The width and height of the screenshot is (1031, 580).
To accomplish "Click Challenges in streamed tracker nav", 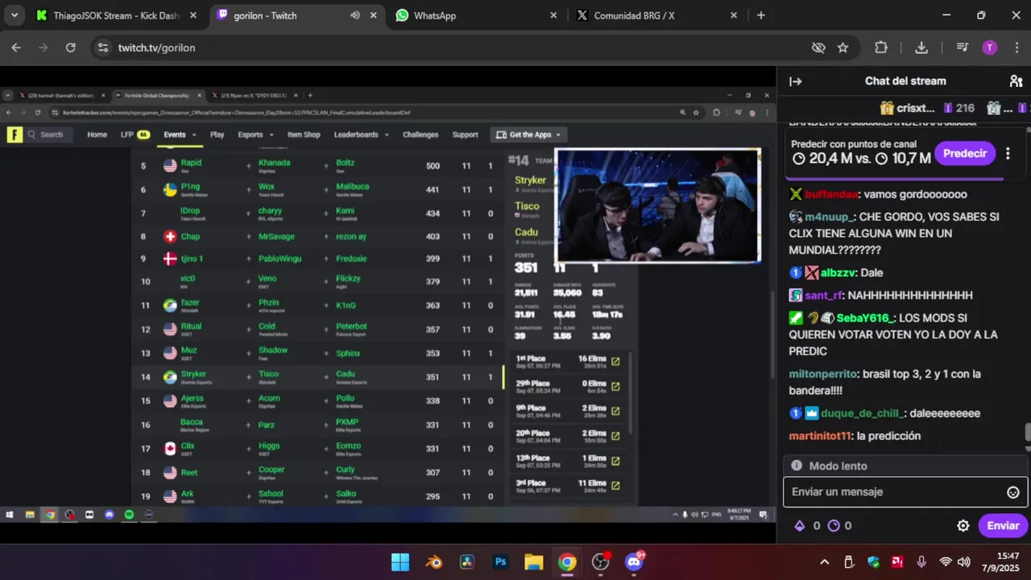I will click(420, 135).
